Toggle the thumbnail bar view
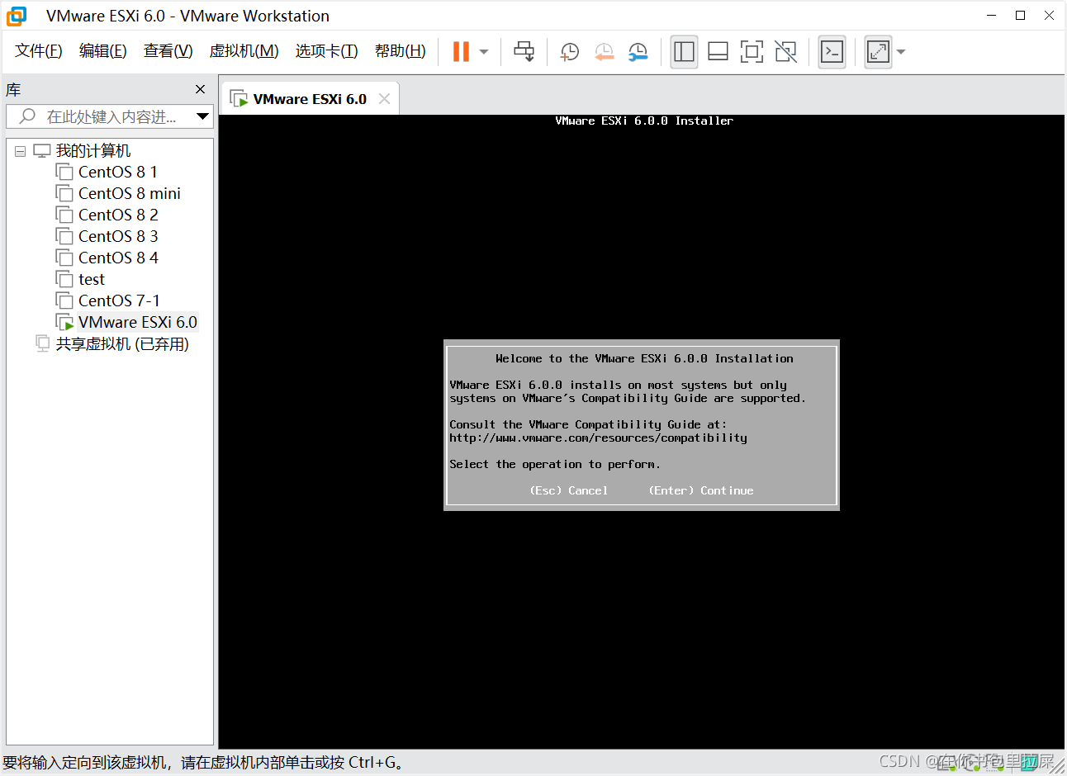Screen dimensions: 1067x776 (718, 51)
